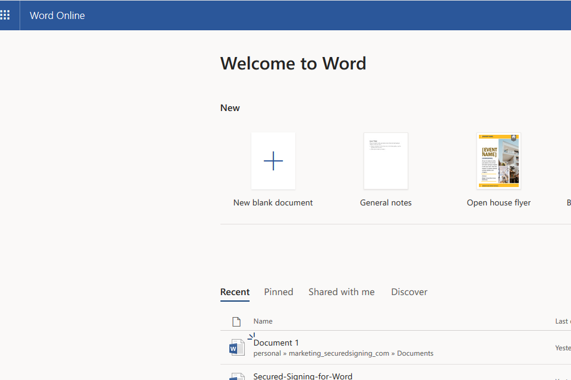Viewport: 571px width, 380px height.
Task: Click the New blank document label
Action: coord(273,202)
